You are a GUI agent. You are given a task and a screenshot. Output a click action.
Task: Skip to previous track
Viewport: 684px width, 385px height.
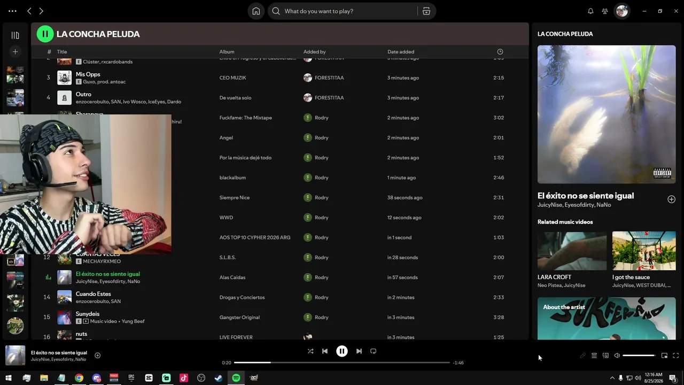coord(325,351)
